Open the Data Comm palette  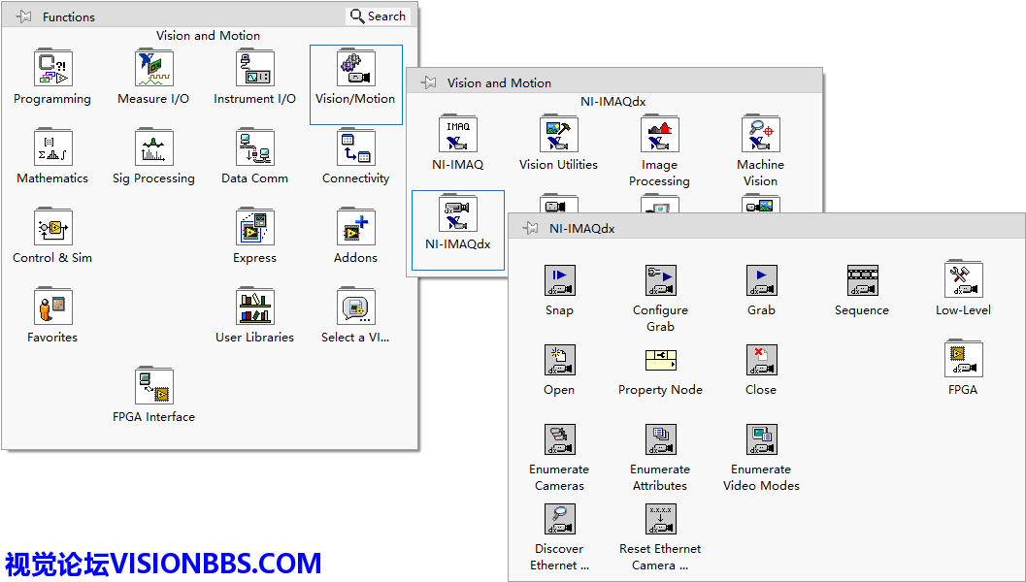click(x=254, y=147)
